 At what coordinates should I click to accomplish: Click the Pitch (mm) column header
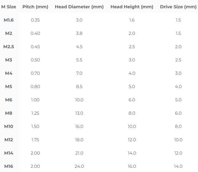tap(35, 7)
